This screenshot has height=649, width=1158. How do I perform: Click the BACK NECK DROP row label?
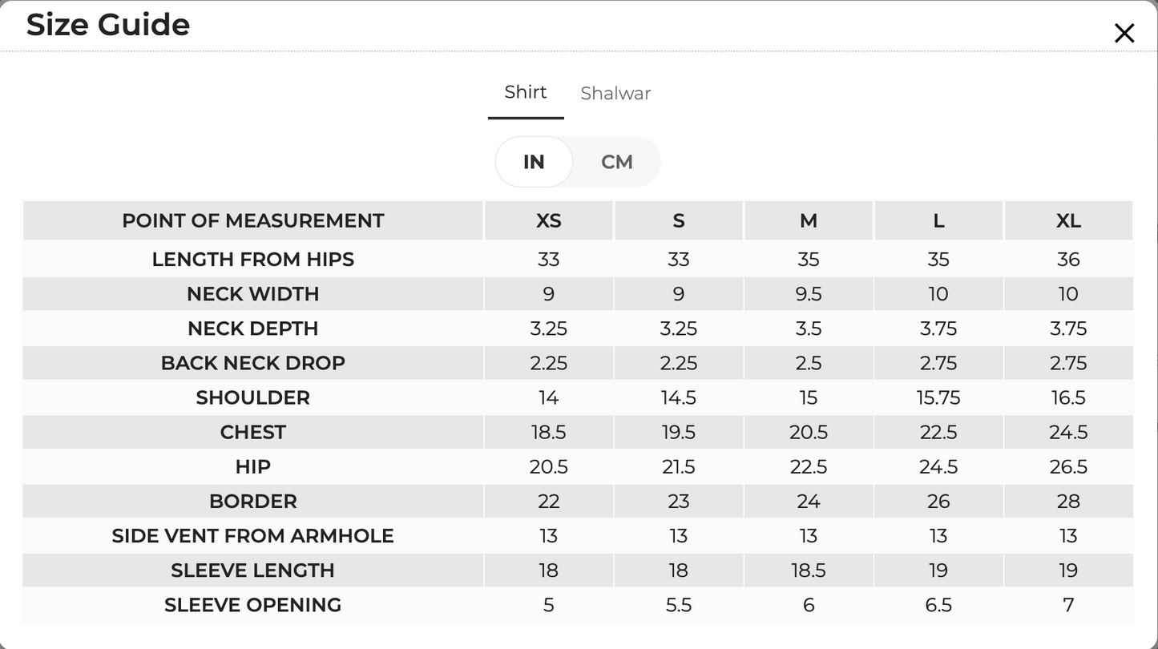click(253, 363)
